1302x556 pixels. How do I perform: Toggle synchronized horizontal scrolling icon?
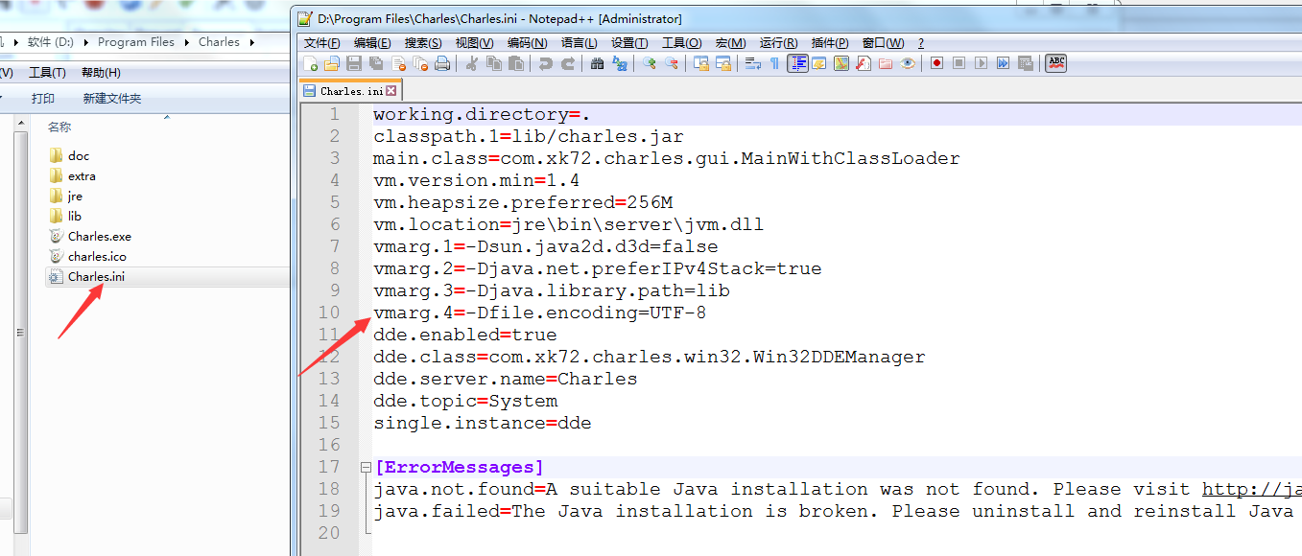(x=723, y=63)
